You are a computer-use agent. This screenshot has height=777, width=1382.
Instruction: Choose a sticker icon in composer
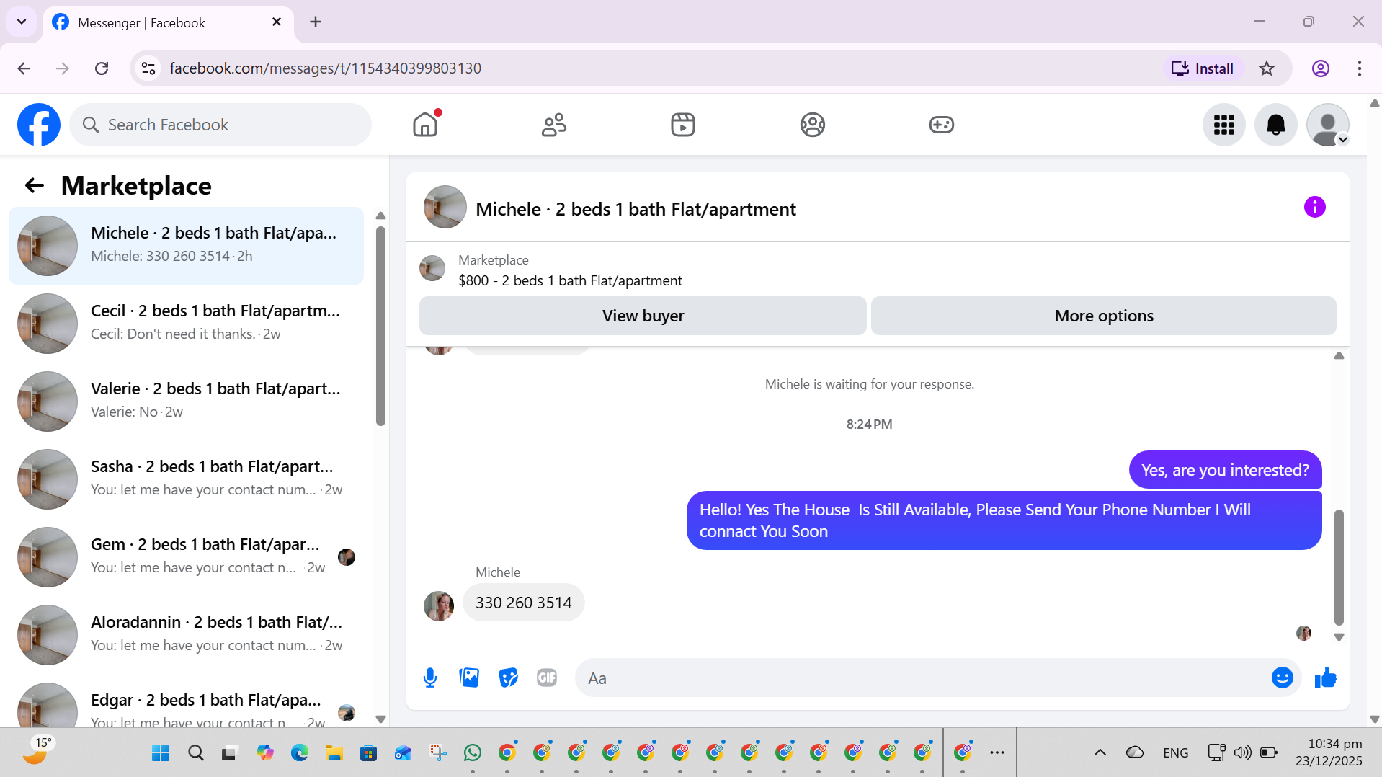[508, 678]
